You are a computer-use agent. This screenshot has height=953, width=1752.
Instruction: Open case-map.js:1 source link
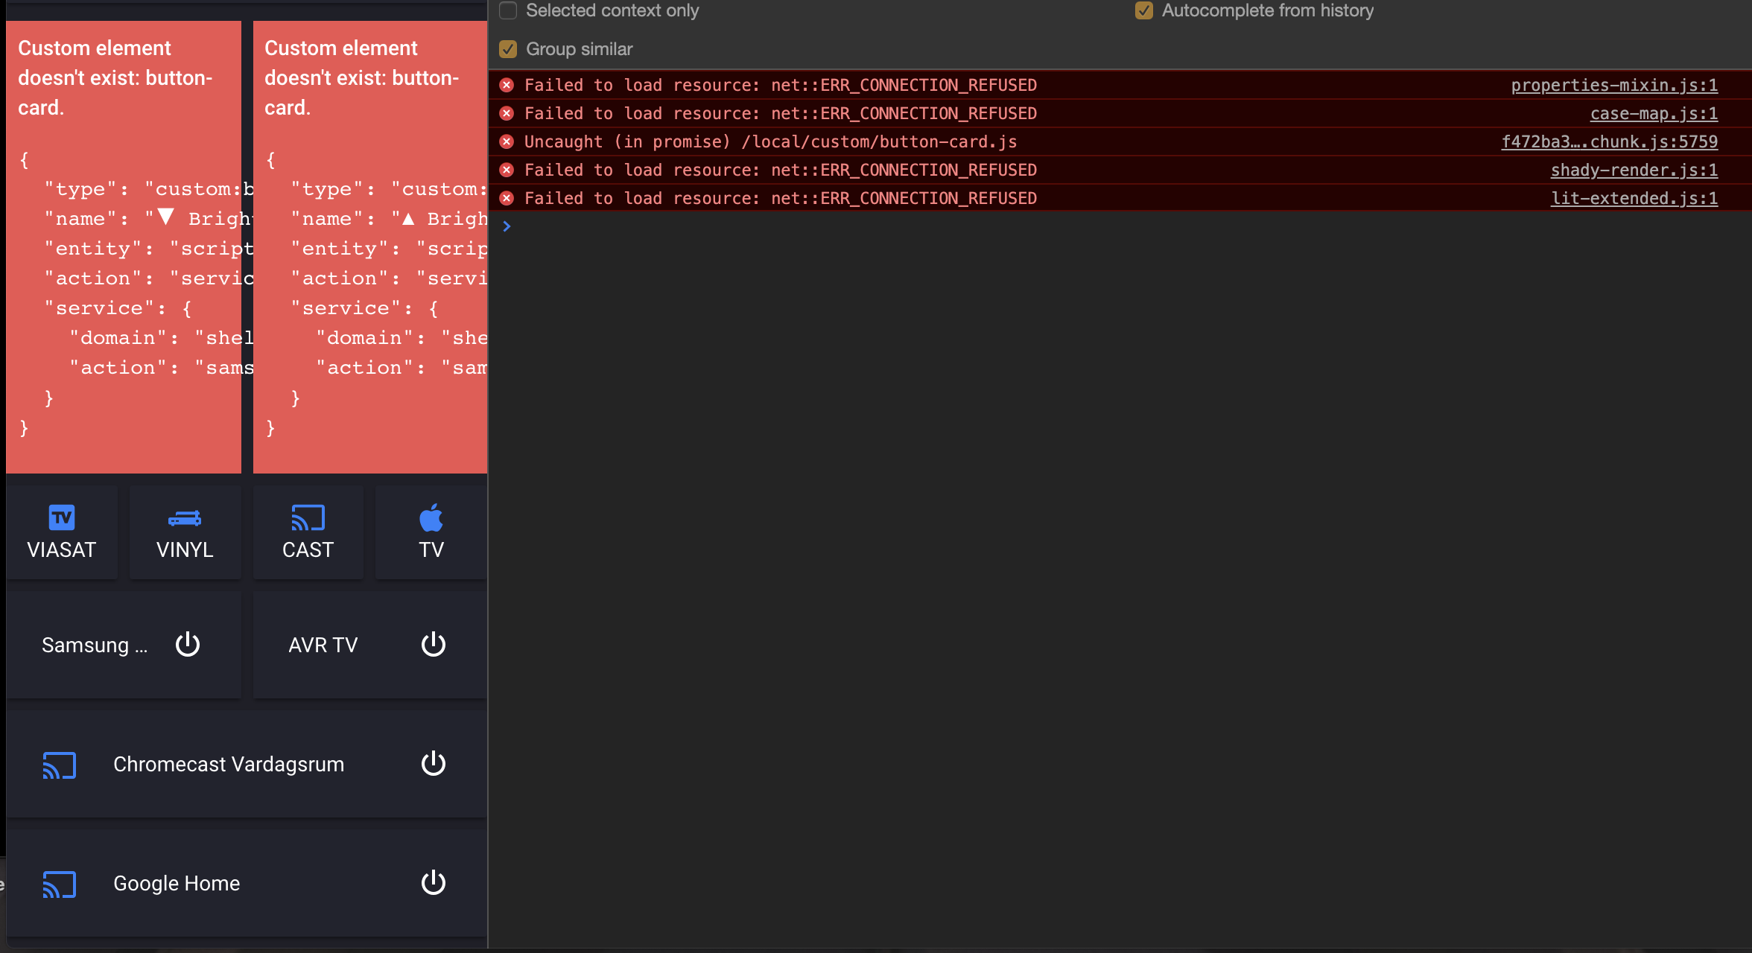coord(1654,113)
